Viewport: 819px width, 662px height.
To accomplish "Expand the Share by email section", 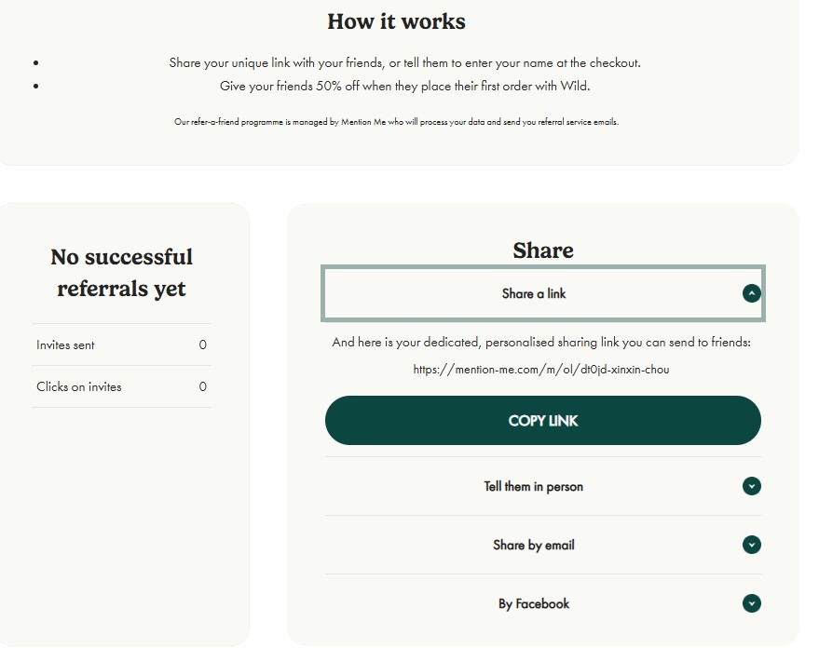I will click(542, 545).
